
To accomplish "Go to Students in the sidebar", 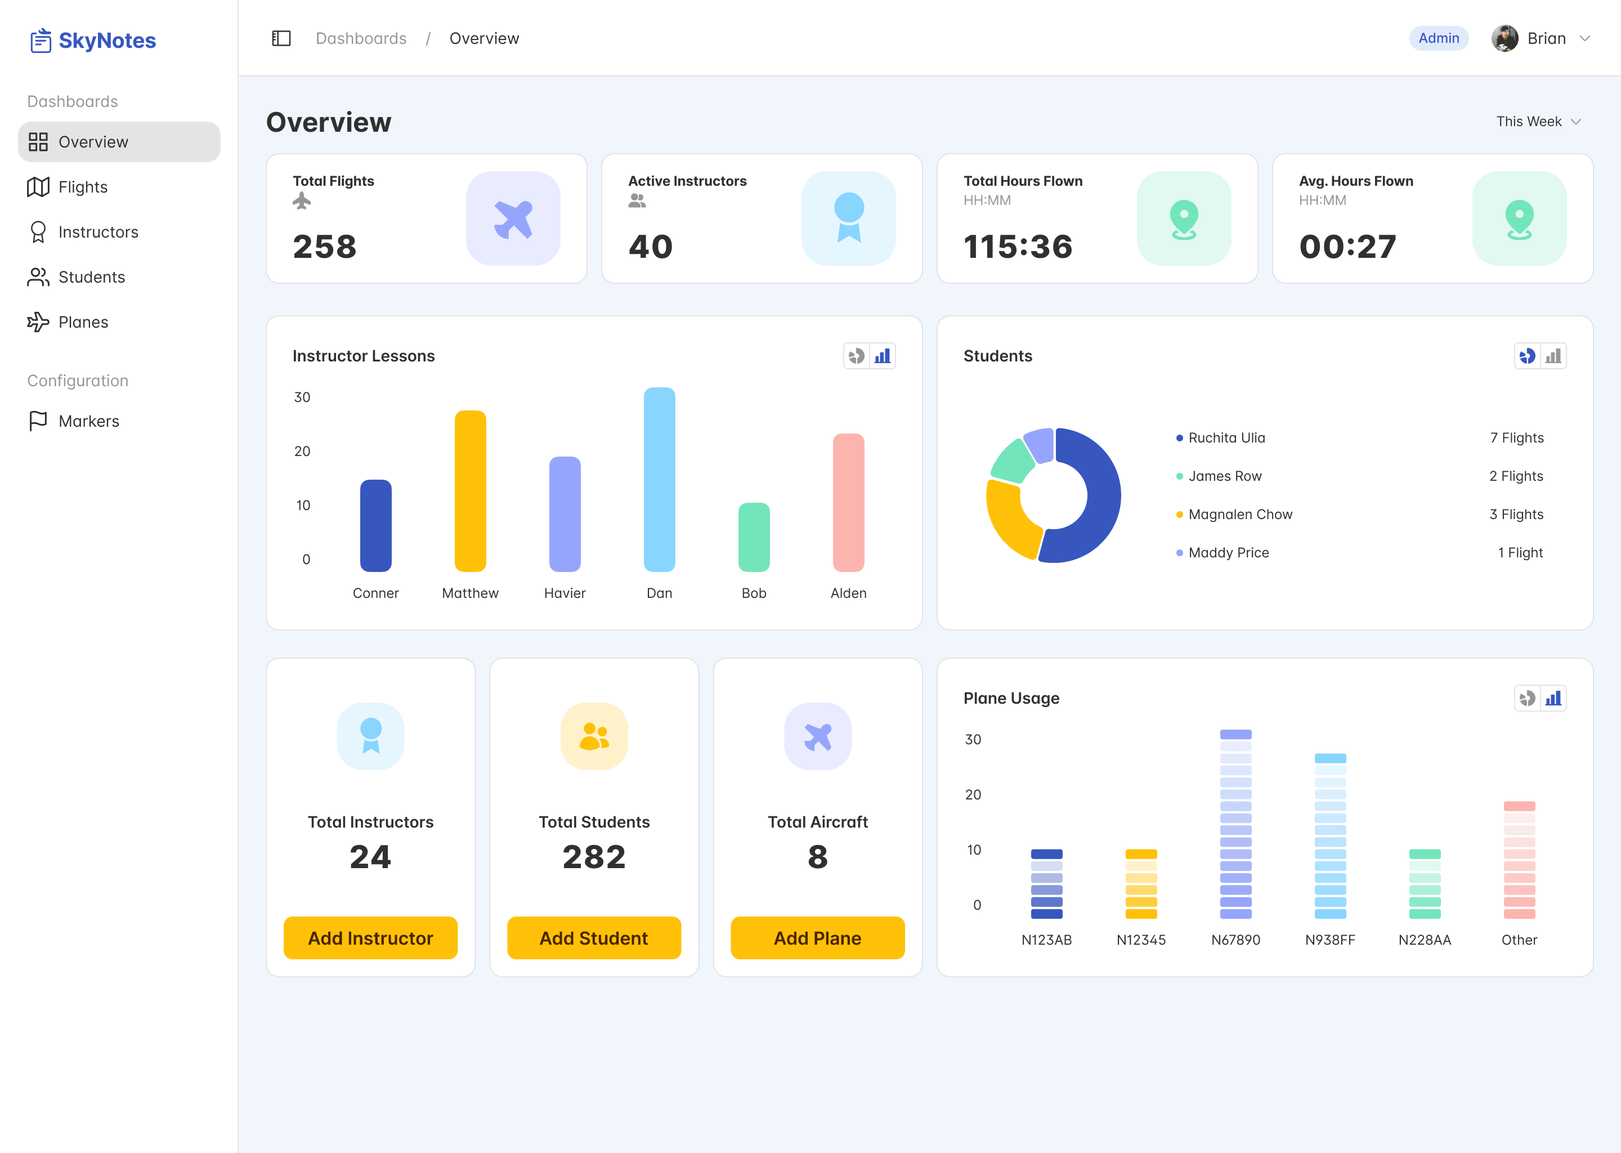I will click(119, 277).
